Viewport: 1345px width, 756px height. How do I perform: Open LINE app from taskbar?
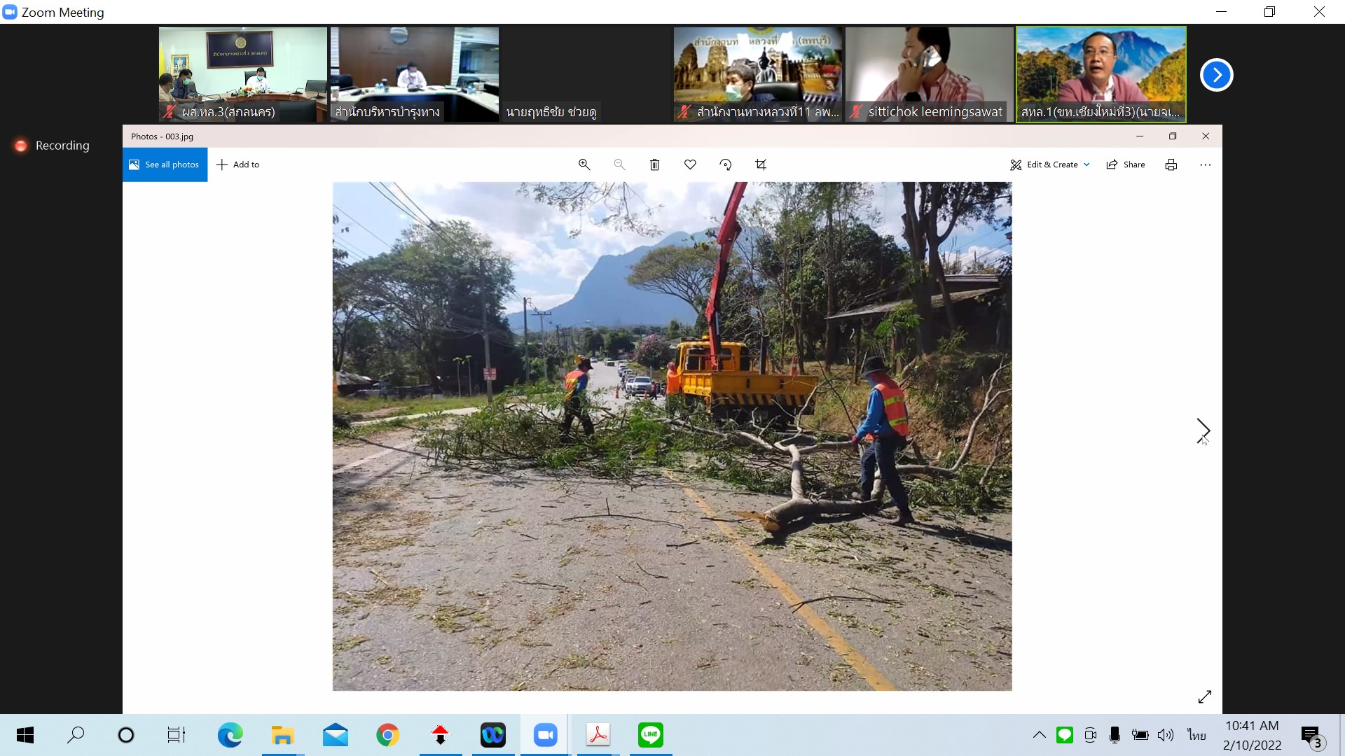650,734
